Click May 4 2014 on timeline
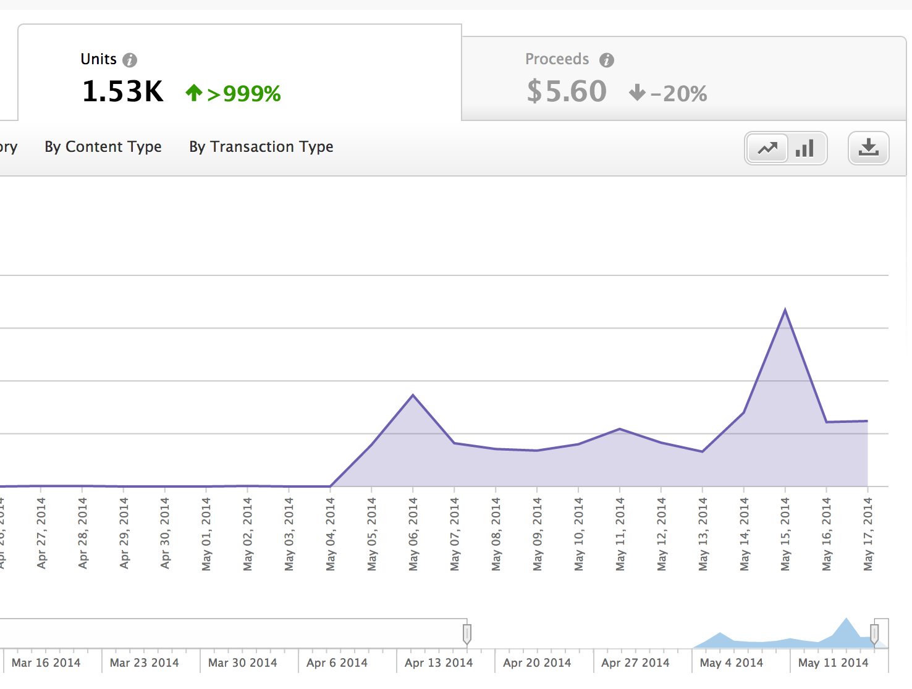The height and width of the screenshot is (689, 912). (731, 662)
